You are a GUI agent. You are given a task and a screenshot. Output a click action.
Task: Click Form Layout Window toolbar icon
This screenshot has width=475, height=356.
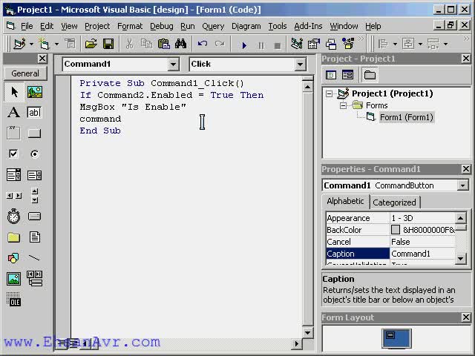tap(331, 44)
